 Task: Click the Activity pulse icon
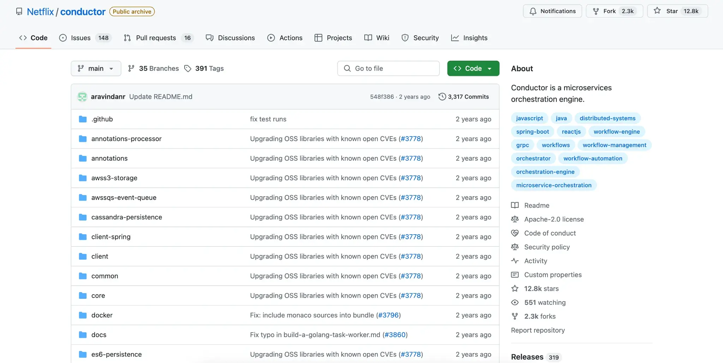pyautogui.click(x=515, y=261)
